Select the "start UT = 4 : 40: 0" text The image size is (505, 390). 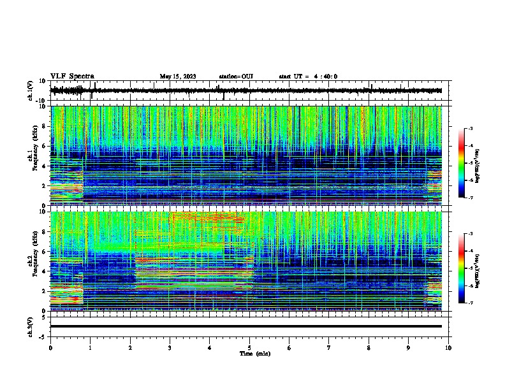coord(308,76)
